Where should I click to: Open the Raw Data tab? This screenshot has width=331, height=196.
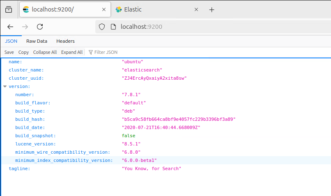click(x=37, y=41)
